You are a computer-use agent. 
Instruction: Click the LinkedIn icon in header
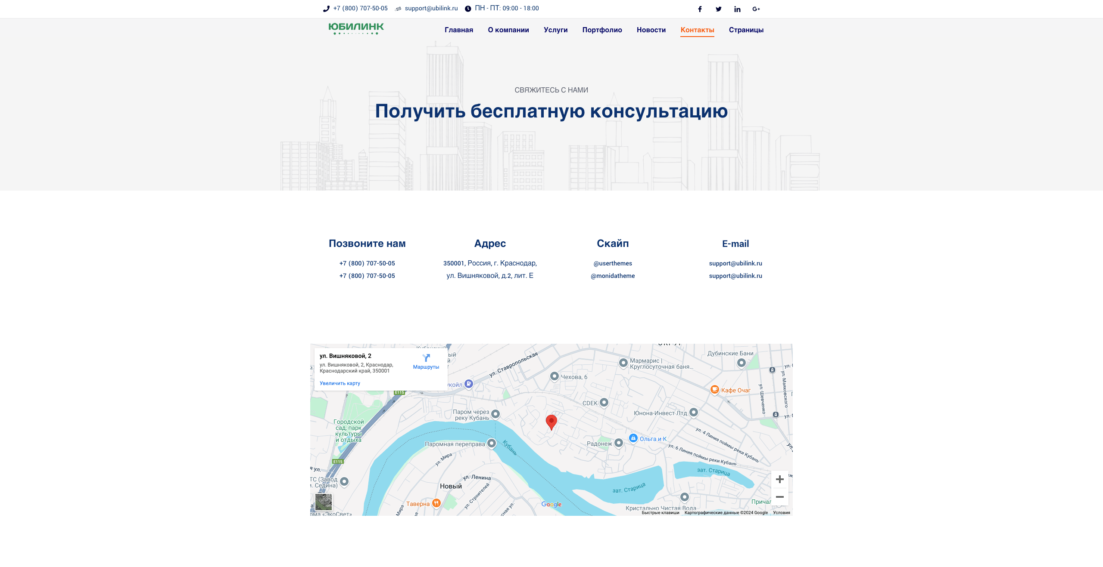[x=737, y=9]
